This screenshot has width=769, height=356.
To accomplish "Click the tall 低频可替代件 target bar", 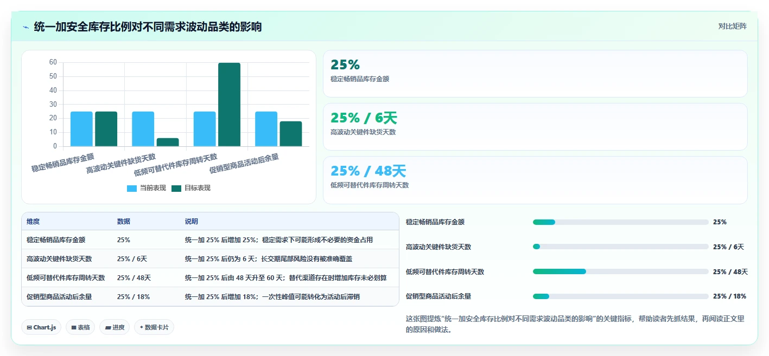I will click(x=229, y=105).
